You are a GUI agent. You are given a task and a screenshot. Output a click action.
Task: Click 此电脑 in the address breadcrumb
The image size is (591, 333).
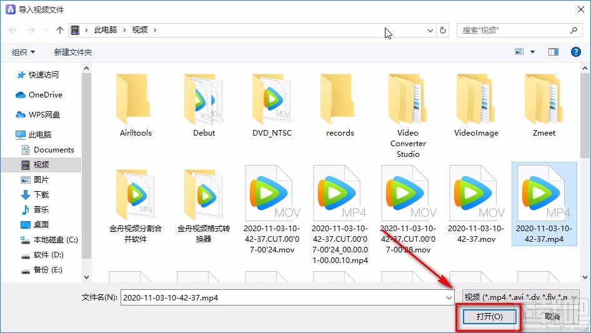coord(105,30)
